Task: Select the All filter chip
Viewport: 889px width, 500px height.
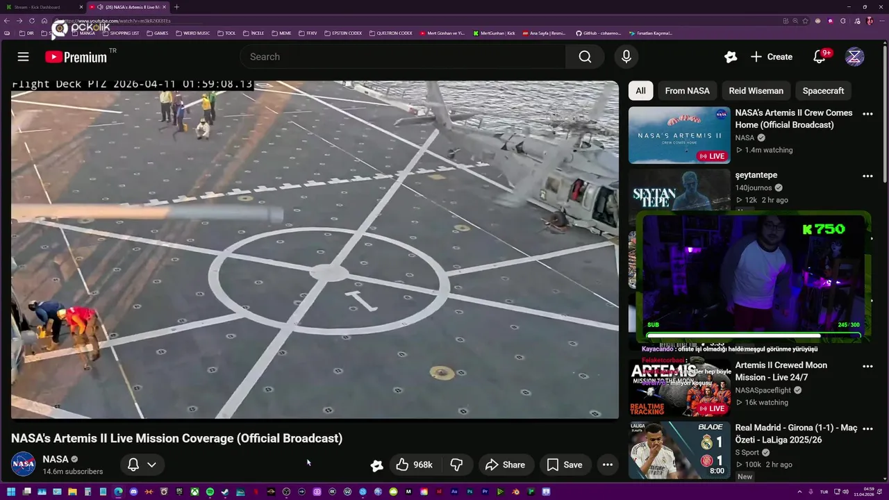Action: click(640, 91)
